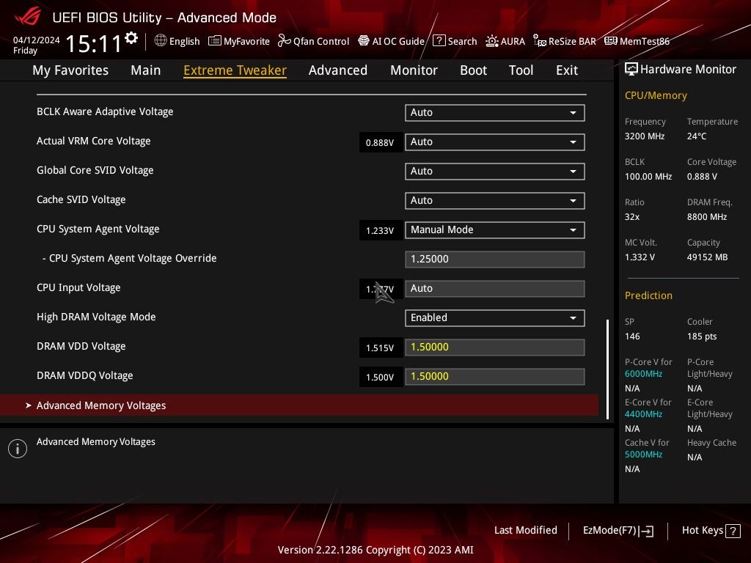The width and height of the screenshot is (751, 563).
Task: Click the Cache SVID Voltage label
Action: click(x=81, y=199)
